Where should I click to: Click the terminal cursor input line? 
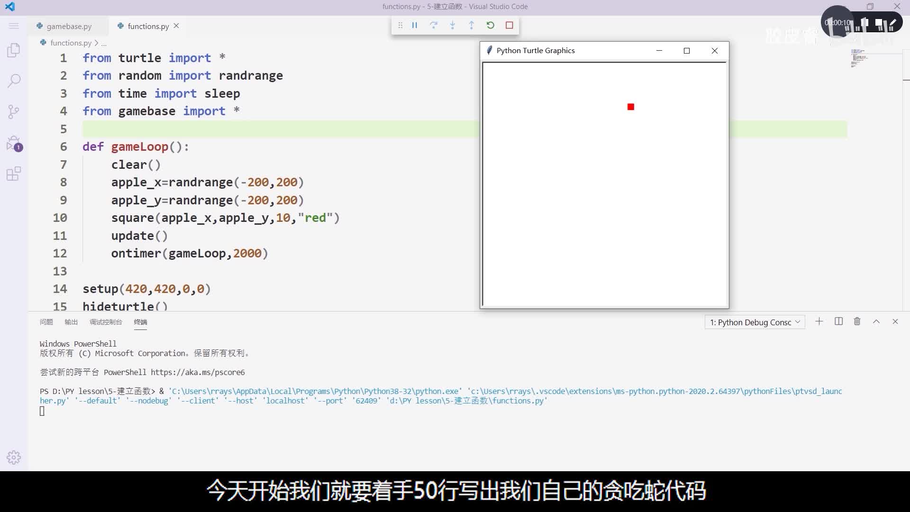pos(42,411)
